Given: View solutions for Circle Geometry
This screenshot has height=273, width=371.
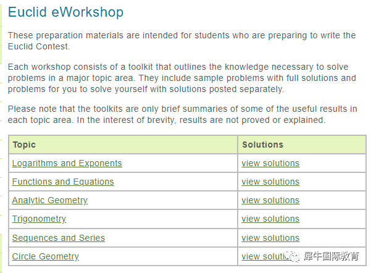Looking at the screenshot, I should click(265, 256).
